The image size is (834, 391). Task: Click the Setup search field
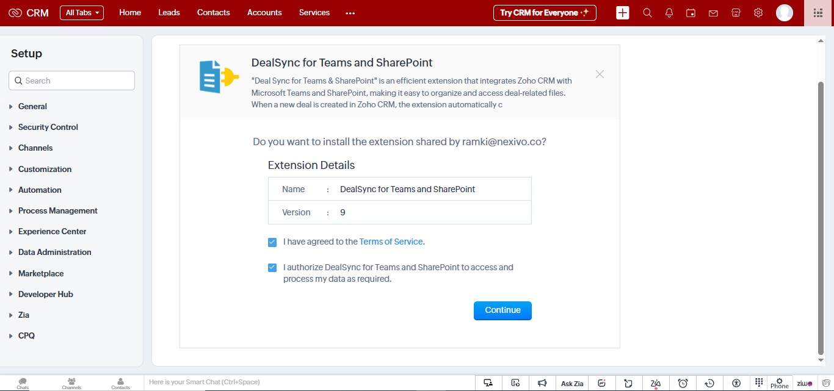click(71, 81)
